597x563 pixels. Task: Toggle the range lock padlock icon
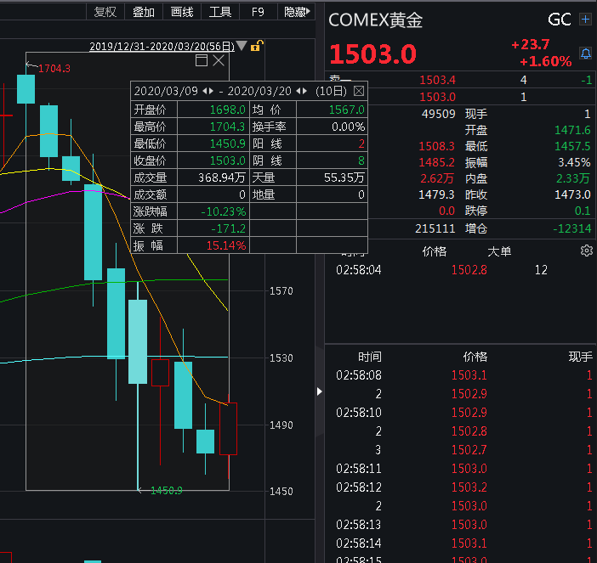tap(257, 46)
